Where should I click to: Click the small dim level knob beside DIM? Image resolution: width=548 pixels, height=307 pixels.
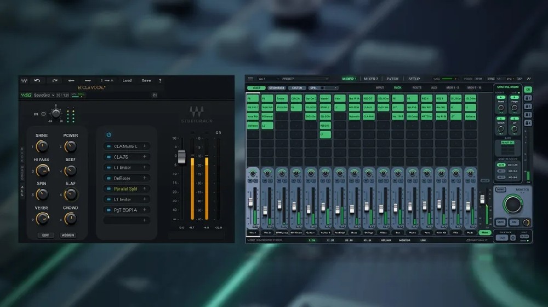[526, 222]
